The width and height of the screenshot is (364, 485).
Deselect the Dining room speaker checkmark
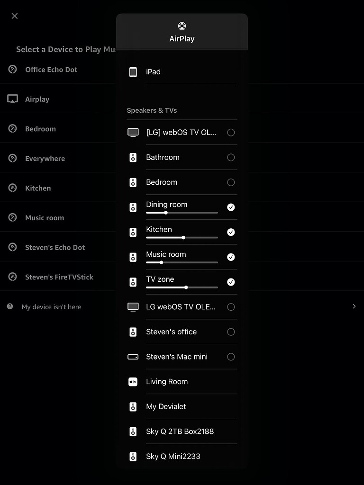231,207
